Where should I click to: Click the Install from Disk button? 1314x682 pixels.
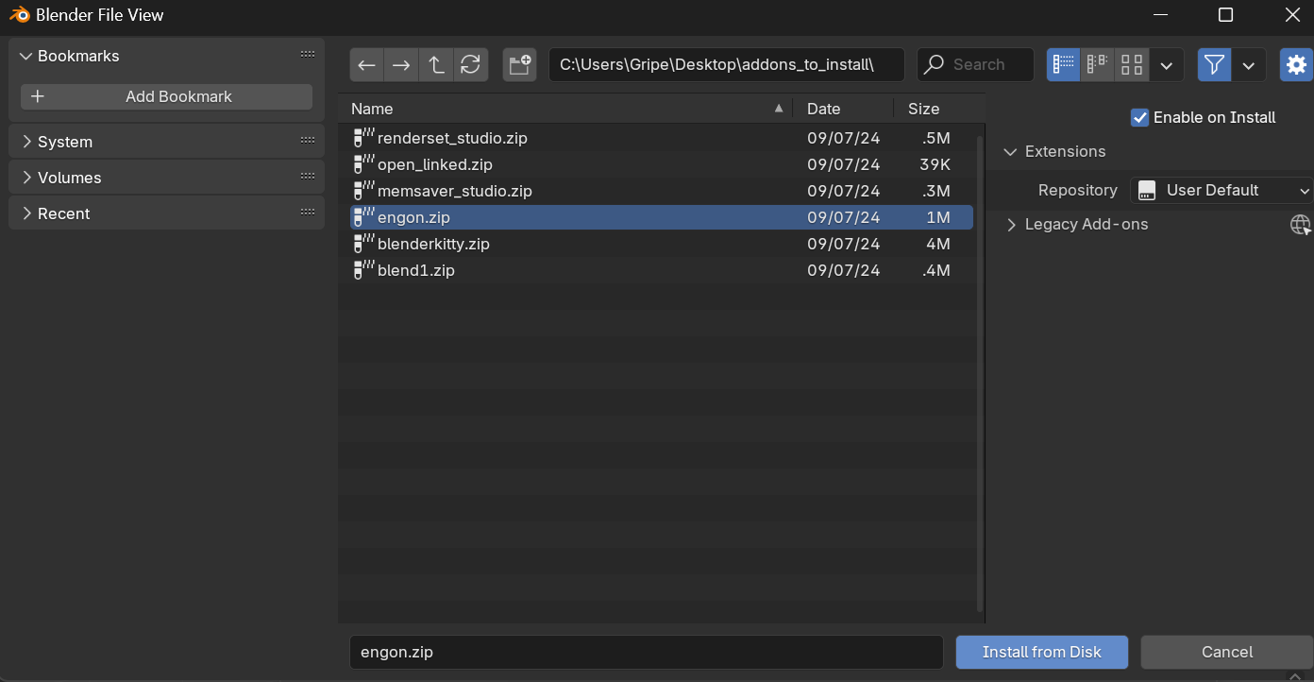click(1041, 652)
